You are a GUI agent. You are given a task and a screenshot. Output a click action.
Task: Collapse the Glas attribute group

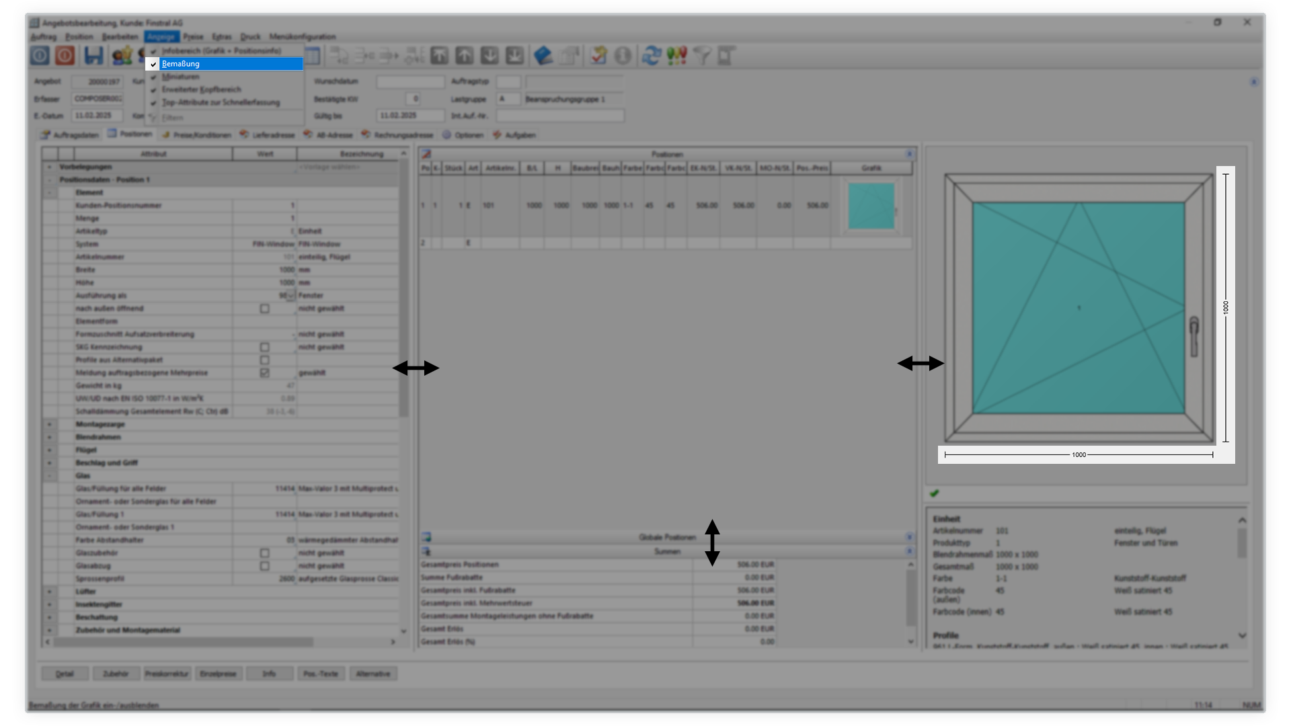50,476
